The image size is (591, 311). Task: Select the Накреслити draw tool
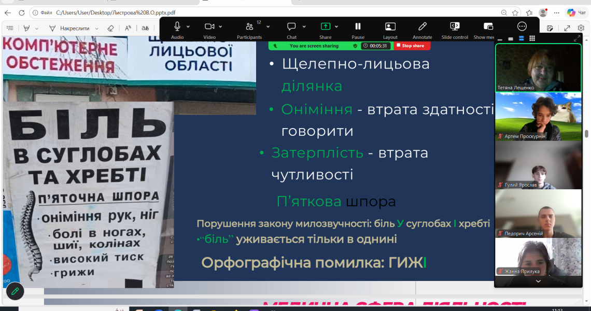click(70, 29)
